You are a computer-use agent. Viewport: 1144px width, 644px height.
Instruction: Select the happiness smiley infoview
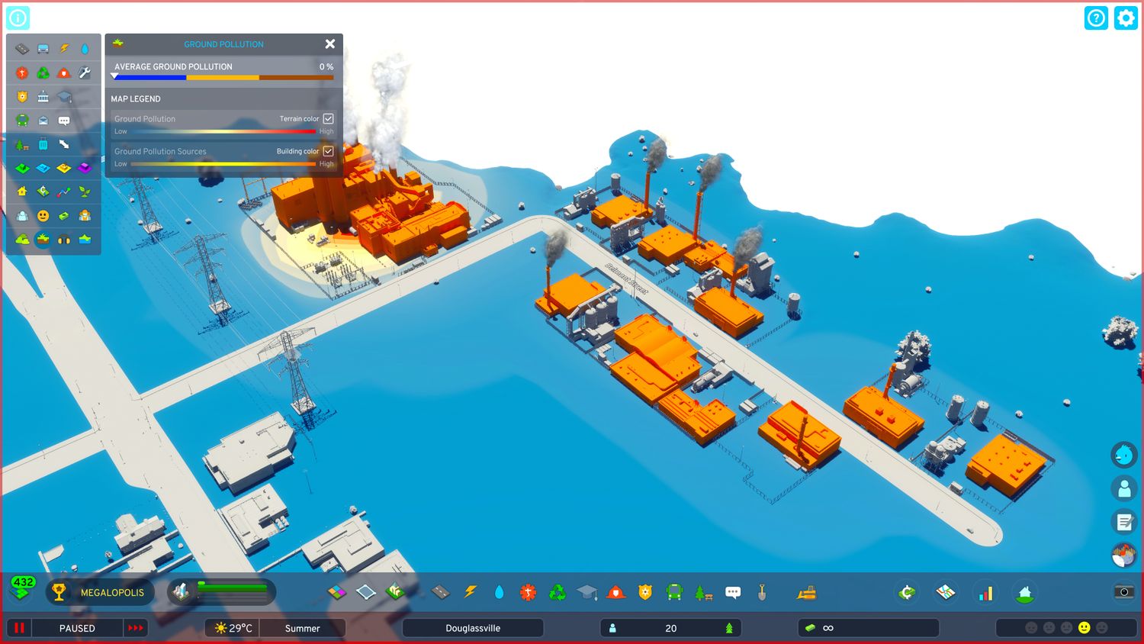pos(43,216)
